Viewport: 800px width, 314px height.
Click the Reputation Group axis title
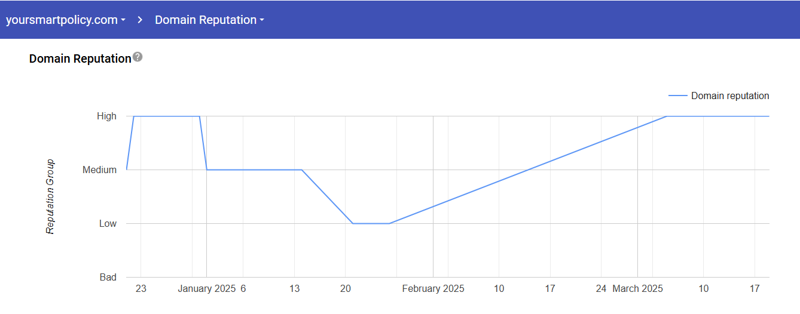tap(51, 196)
